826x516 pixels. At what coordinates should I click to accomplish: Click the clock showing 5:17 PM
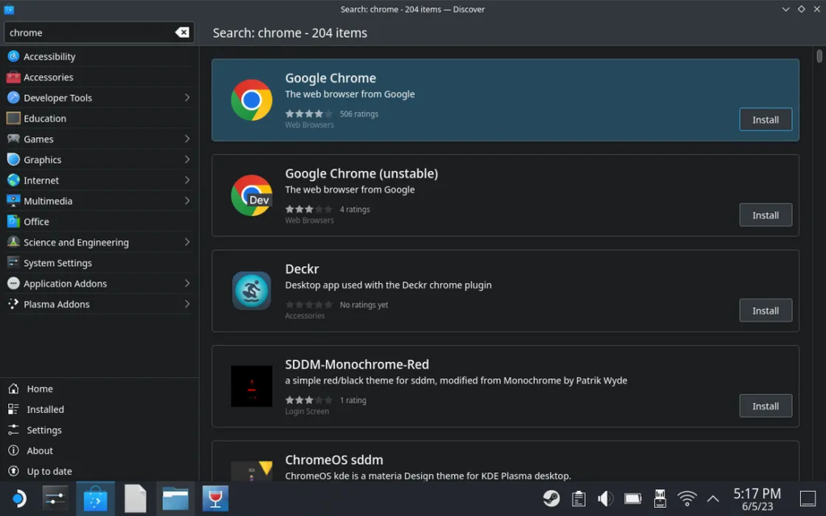[x=757, y=493]
